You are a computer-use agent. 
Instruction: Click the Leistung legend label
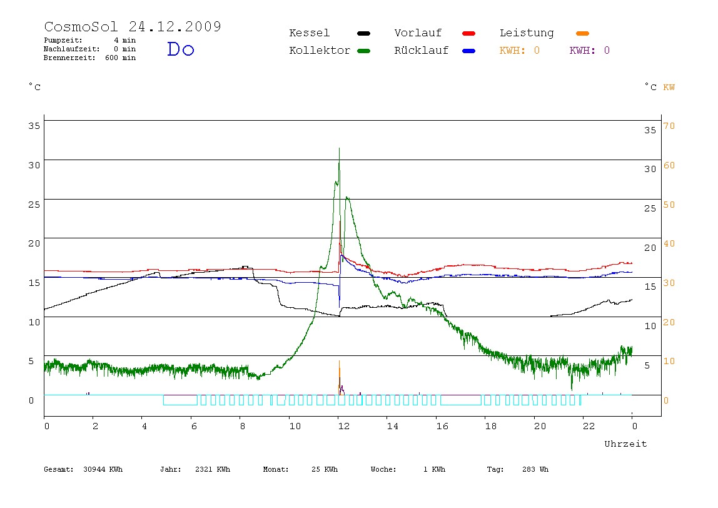point(527,33)
